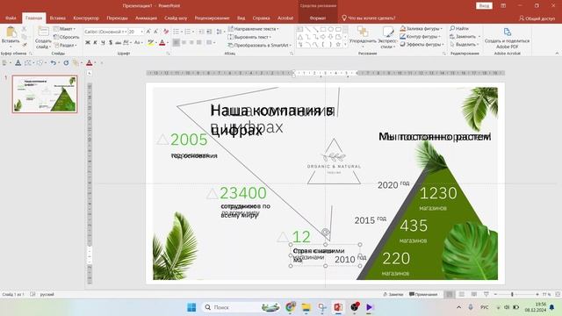Click the ribbon display options icon
This screenshot has height=316, width=562.
(x=503, y=6)
